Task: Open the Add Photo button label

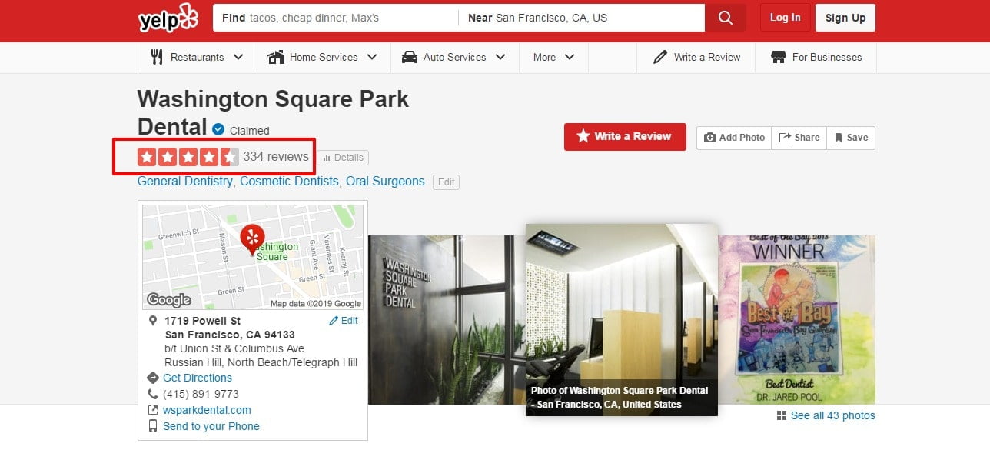Action: pos(742,138)
